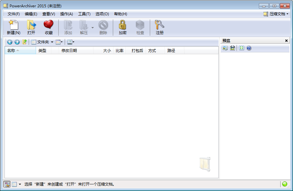
Task: Sort by the 修改日期 column header
Action: tap(76, 51)
